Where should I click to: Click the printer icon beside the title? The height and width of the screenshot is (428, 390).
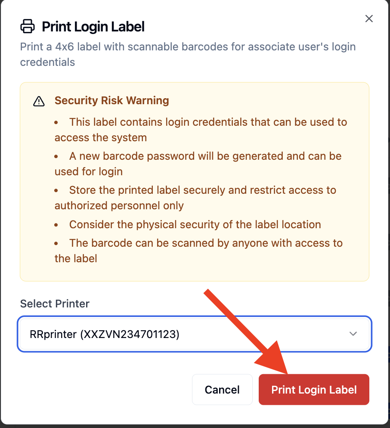[28, 26]
